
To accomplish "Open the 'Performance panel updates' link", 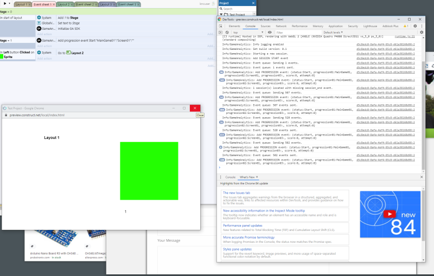I will [242, 226].
